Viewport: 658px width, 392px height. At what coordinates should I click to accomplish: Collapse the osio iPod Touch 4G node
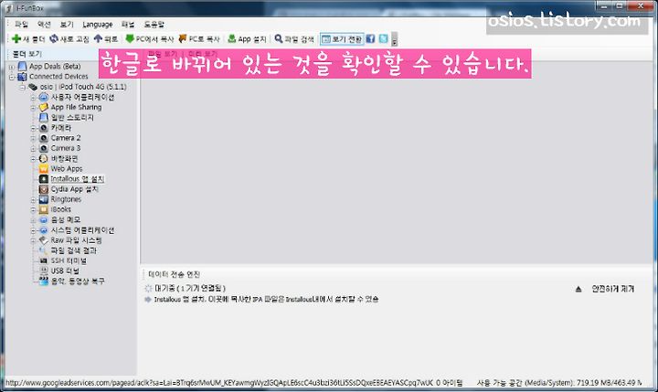click(x=23, y=88)
